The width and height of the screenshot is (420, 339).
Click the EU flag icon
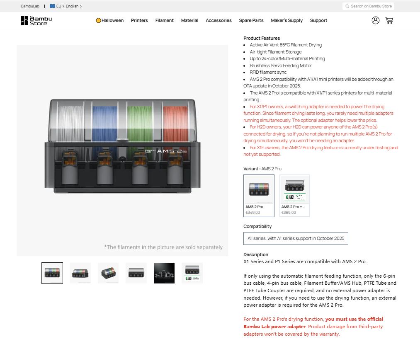coord(52,6)
